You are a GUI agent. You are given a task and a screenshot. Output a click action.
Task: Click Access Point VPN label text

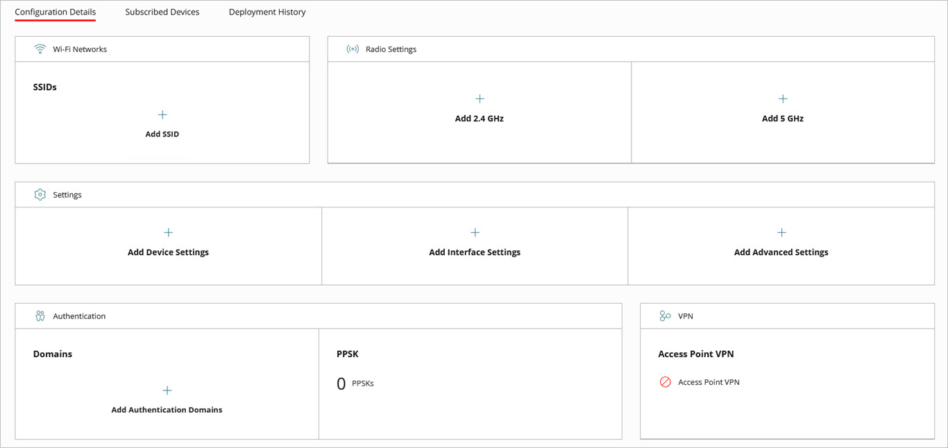[708, 381]
